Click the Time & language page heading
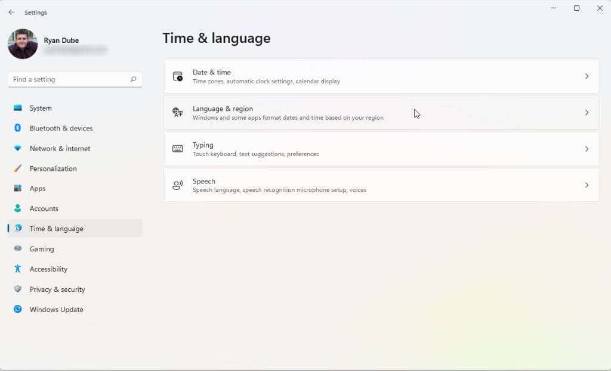The image size is (611, 371). (216, 38)
